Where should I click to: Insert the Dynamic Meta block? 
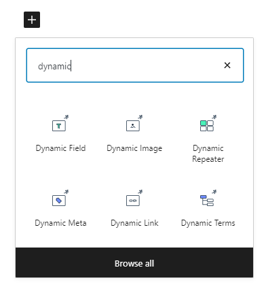[x=60, y=209]
